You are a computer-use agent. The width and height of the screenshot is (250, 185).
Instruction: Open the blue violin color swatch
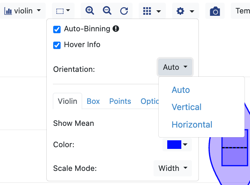(x=177, y=145)
